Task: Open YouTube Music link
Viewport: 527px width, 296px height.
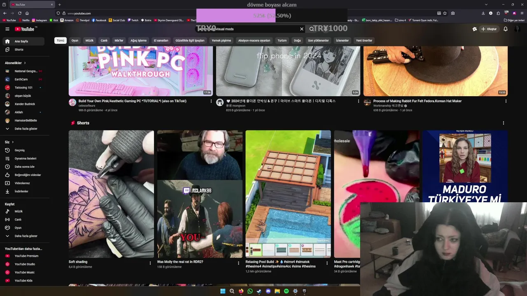Action: click(x=24, y=272)
